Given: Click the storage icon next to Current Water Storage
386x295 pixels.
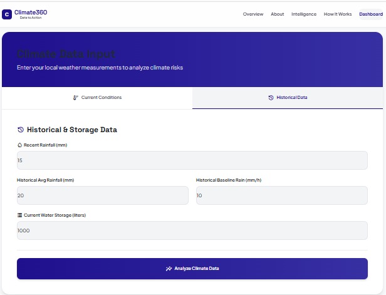Looking at the screenshot, I should click(x=19, y=215).
